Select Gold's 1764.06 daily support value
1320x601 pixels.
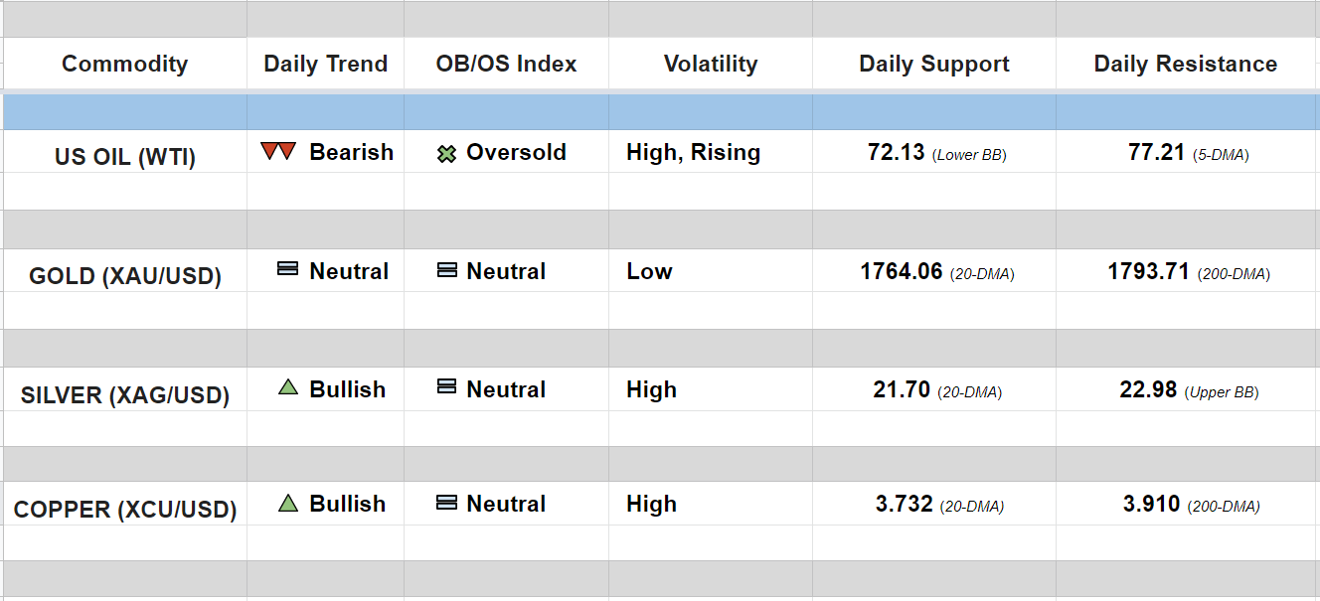(901, 271)
